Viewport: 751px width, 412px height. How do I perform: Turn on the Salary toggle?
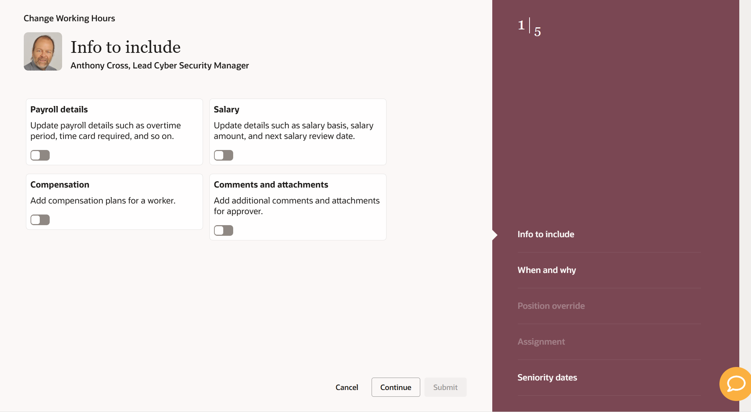click(x=224, y=155)
